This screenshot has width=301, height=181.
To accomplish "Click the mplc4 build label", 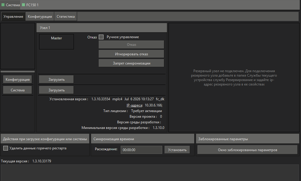I will point(117,99).
